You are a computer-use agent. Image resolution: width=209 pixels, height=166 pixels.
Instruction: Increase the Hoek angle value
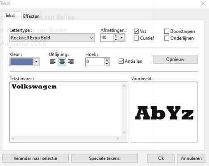pyautogui.click(x=107, y=60)
